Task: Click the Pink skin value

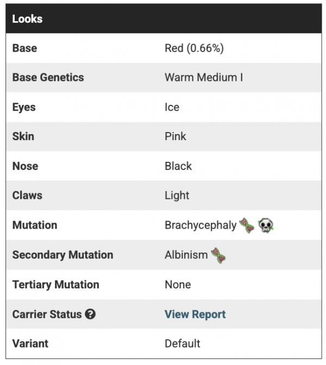Action: tap(175, 136)
